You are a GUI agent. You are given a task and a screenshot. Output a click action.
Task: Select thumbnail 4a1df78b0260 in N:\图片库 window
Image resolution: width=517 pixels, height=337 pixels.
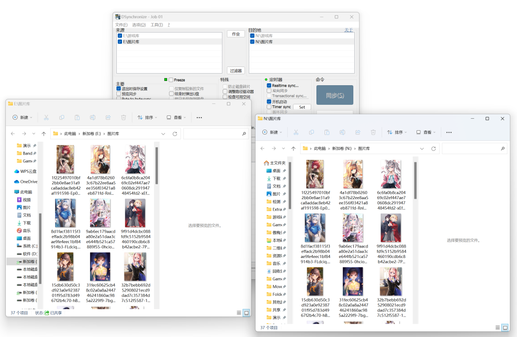click(353, 185)
